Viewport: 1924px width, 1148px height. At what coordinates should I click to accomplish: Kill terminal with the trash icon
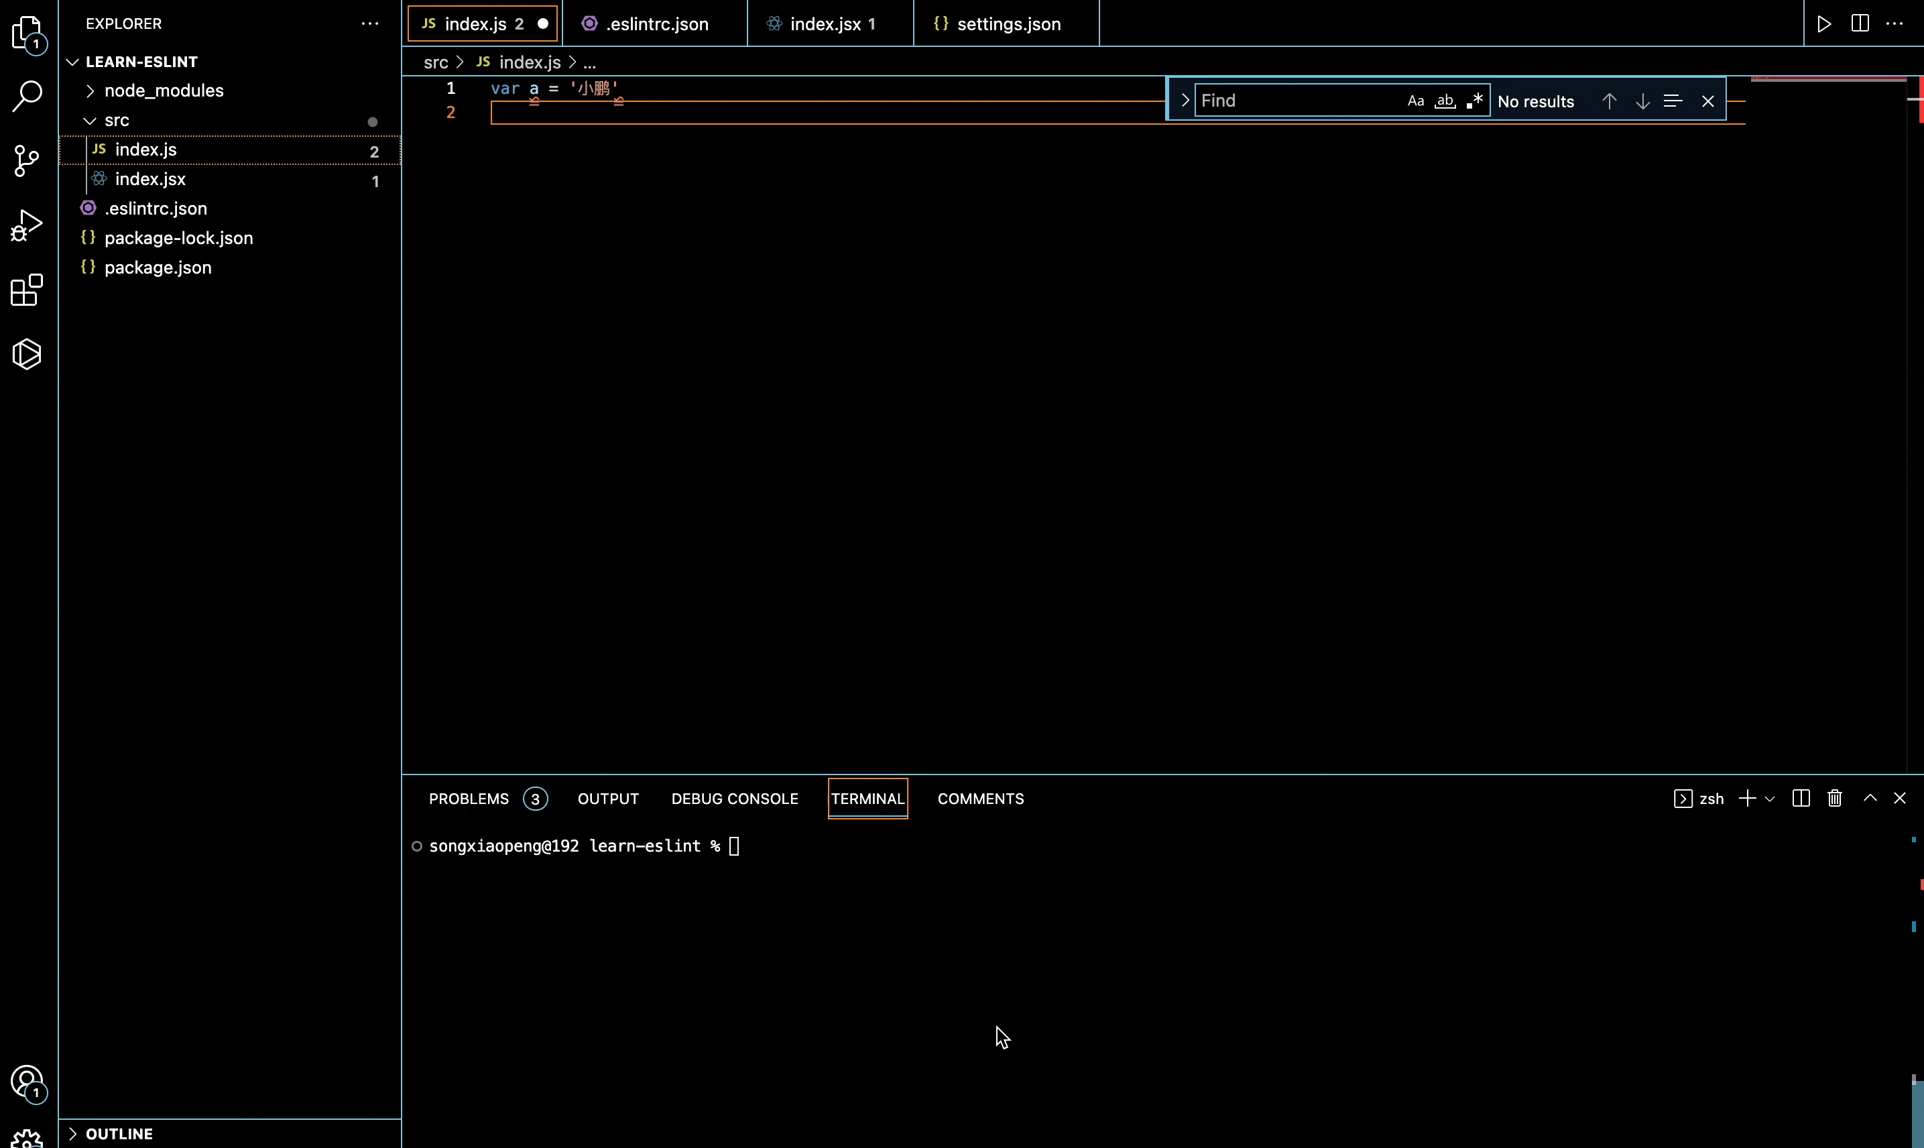[1834, 799]
